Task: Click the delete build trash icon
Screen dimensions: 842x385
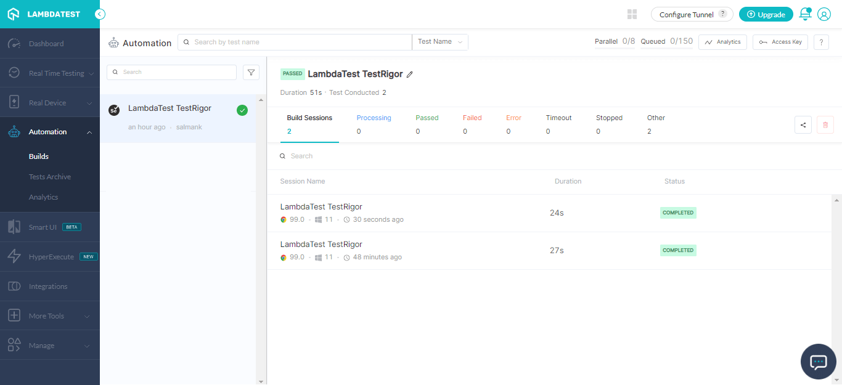Action: click(x=825, y=124)
